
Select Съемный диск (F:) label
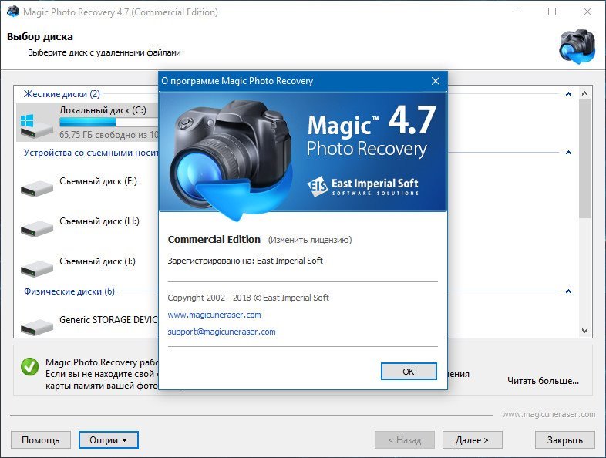(98, 181)
